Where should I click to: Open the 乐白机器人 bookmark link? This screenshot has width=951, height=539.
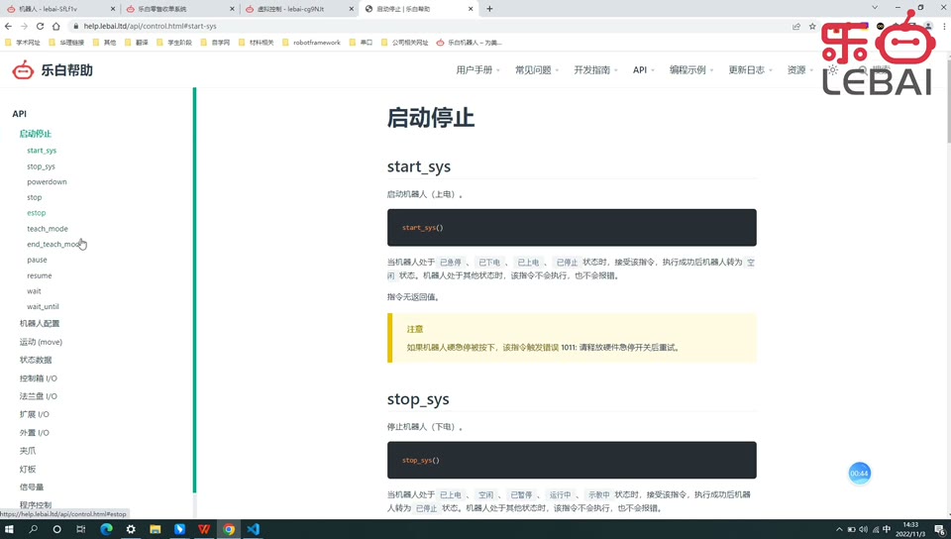click(x=470, y=43)
